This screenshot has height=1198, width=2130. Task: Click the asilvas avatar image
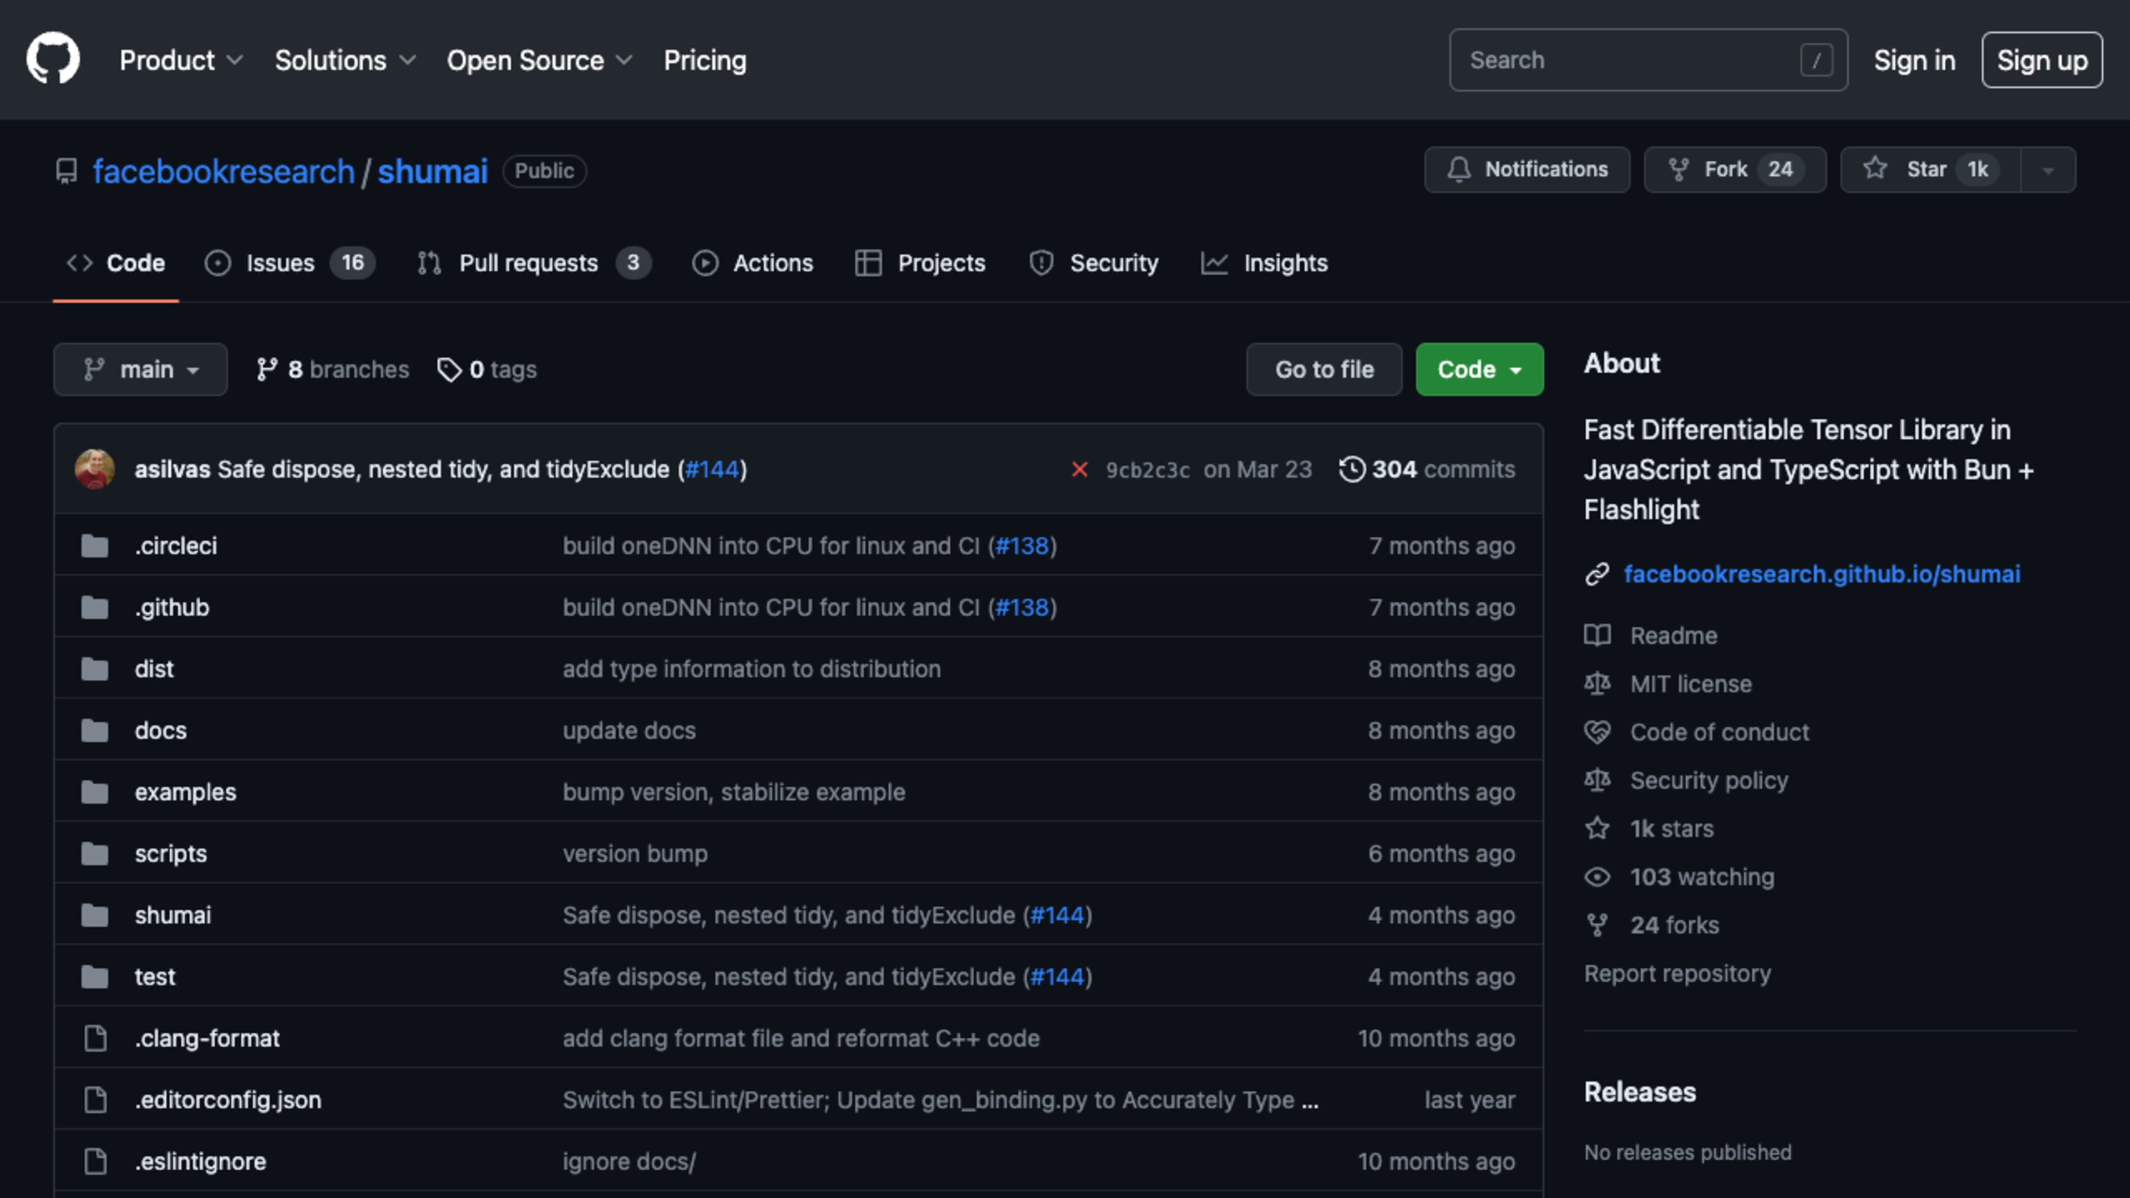(x=95, y=470)
